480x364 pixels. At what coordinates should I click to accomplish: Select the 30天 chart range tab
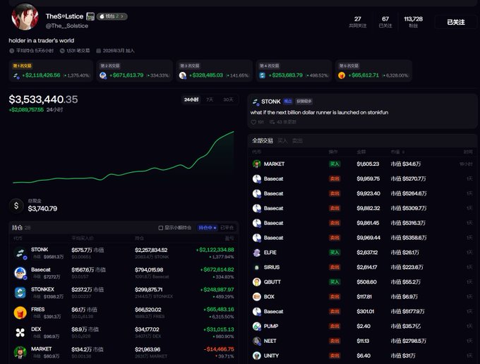click(x=228, y=99)
